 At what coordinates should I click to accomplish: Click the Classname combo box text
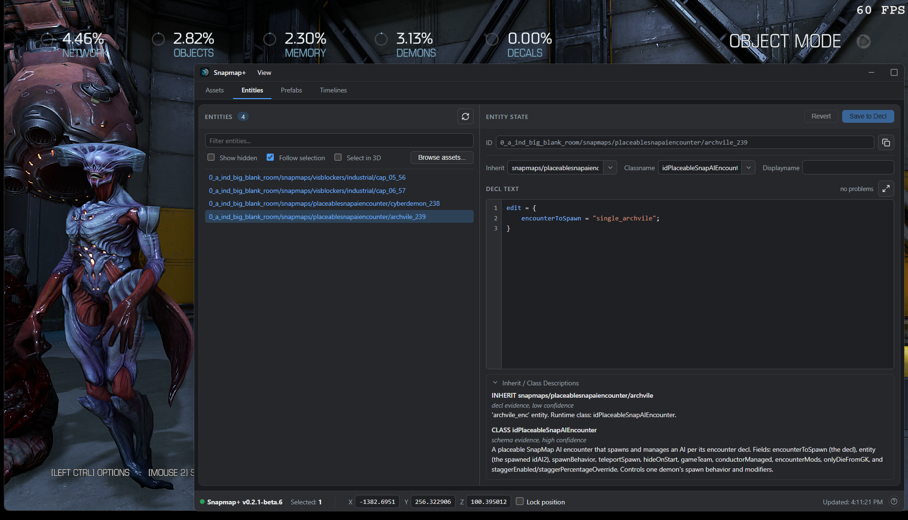[700, 168]
